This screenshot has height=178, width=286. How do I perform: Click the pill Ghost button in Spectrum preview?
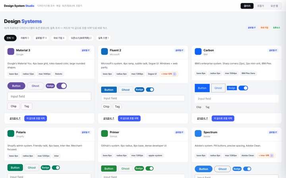pos(222,169)
